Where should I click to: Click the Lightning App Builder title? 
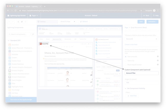(x=18, y=16)
